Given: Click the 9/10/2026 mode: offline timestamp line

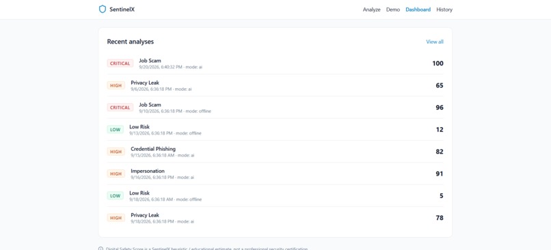Looking at the screenshot, I should tap(175, 111).
